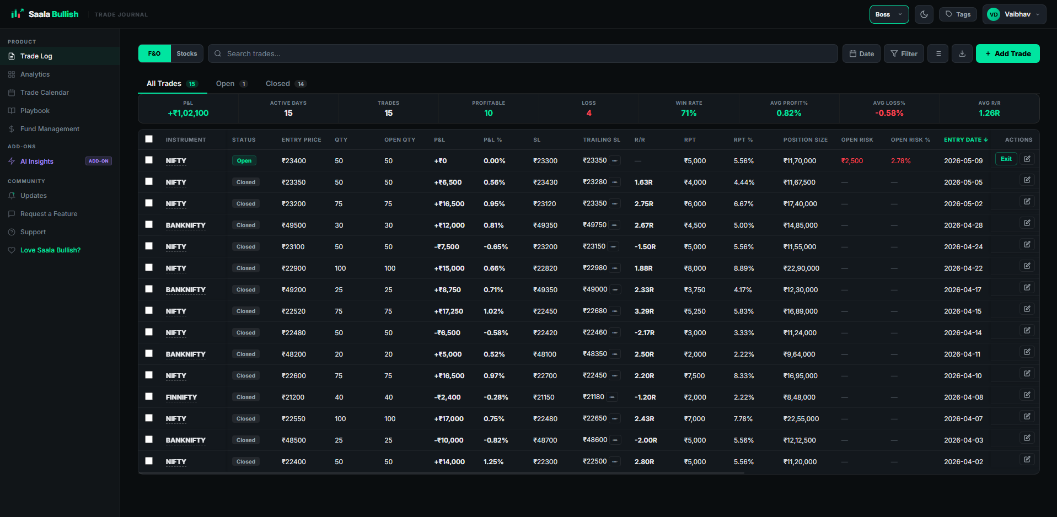
Task: Edit the trade dated 2026-04-07
Action: 1027,416
